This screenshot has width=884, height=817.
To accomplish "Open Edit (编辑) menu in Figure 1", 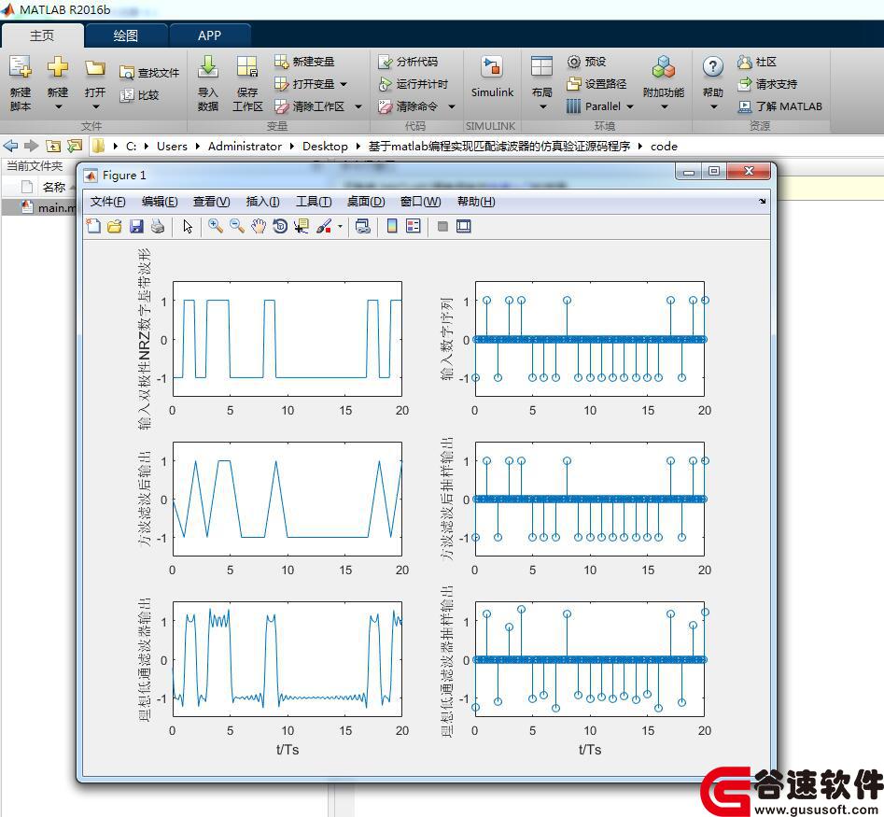I will 160,202.
